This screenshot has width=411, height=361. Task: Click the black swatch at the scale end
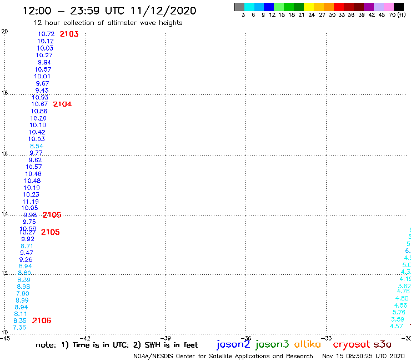pyautogui.click(x=399, y=7)
